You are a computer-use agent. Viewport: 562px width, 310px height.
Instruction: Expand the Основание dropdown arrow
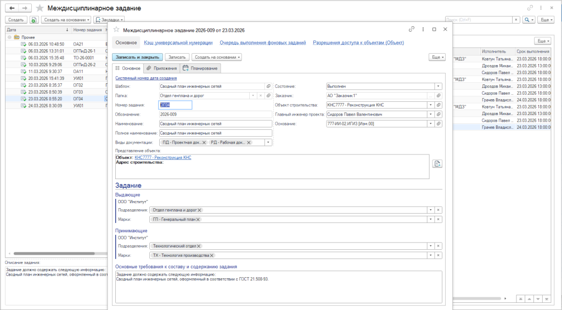(430, 124)
